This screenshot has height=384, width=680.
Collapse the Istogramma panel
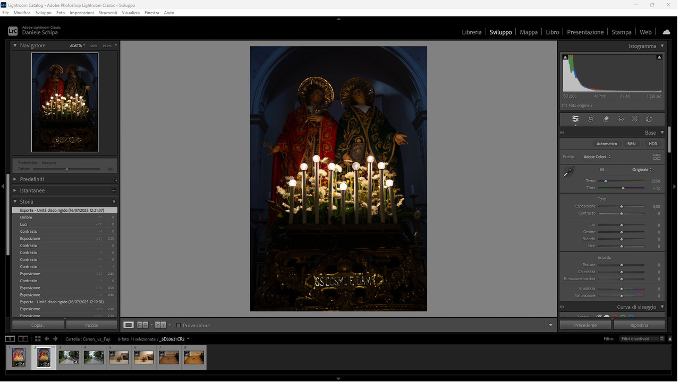tap(662, 46)
